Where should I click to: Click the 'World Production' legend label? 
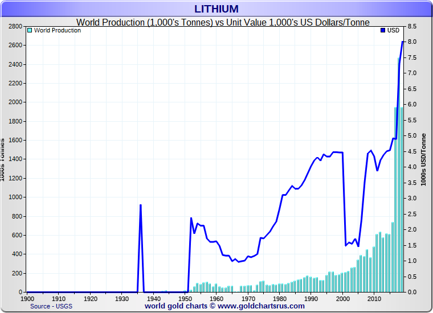pyautogui.click(x=57, y=31)
